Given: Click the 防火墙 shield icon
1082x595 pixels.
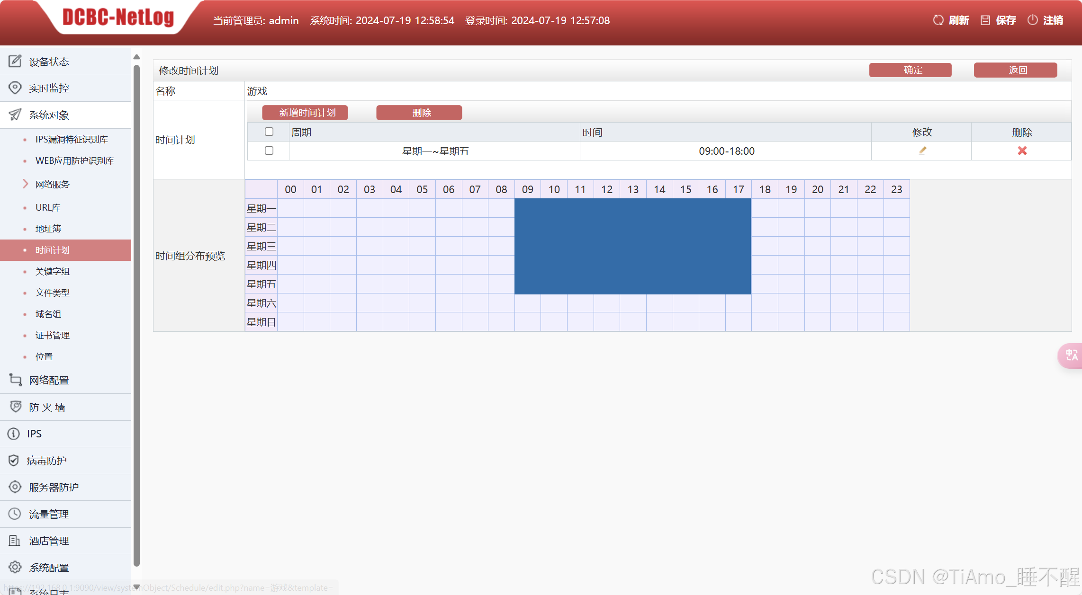Looking at the screenshot, I should tap(16, 407).
